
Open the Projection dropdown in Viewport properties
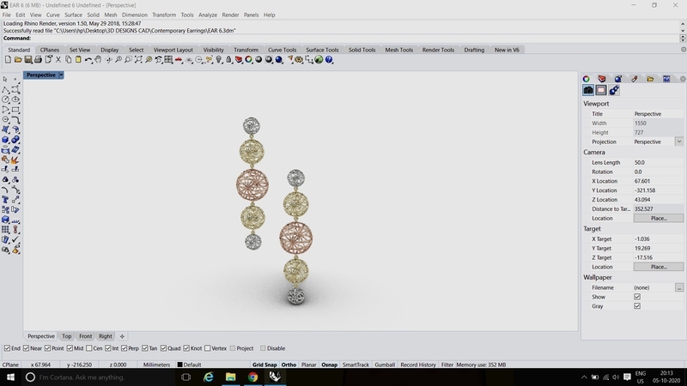(678, 142)
